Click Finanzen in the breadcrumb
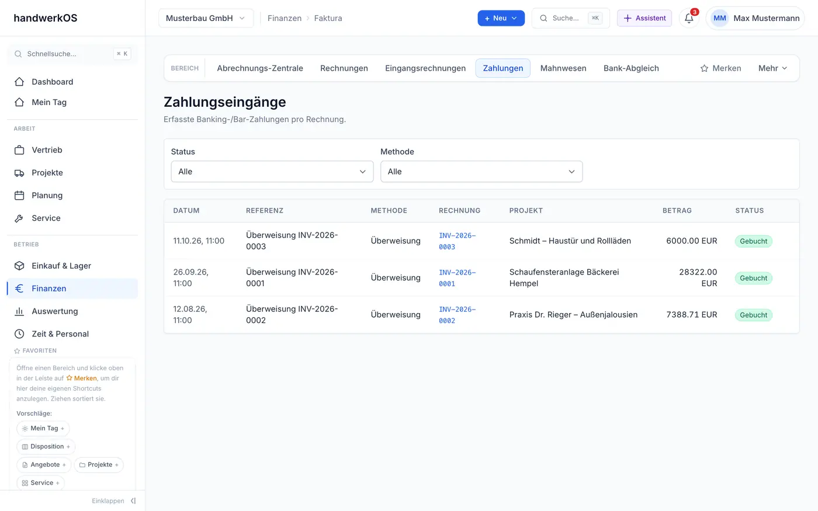818x511 pixels. [x=285, y=18]
